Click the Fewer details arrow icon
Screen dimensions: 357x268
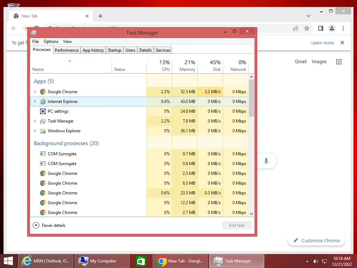[x=36, y=225]
